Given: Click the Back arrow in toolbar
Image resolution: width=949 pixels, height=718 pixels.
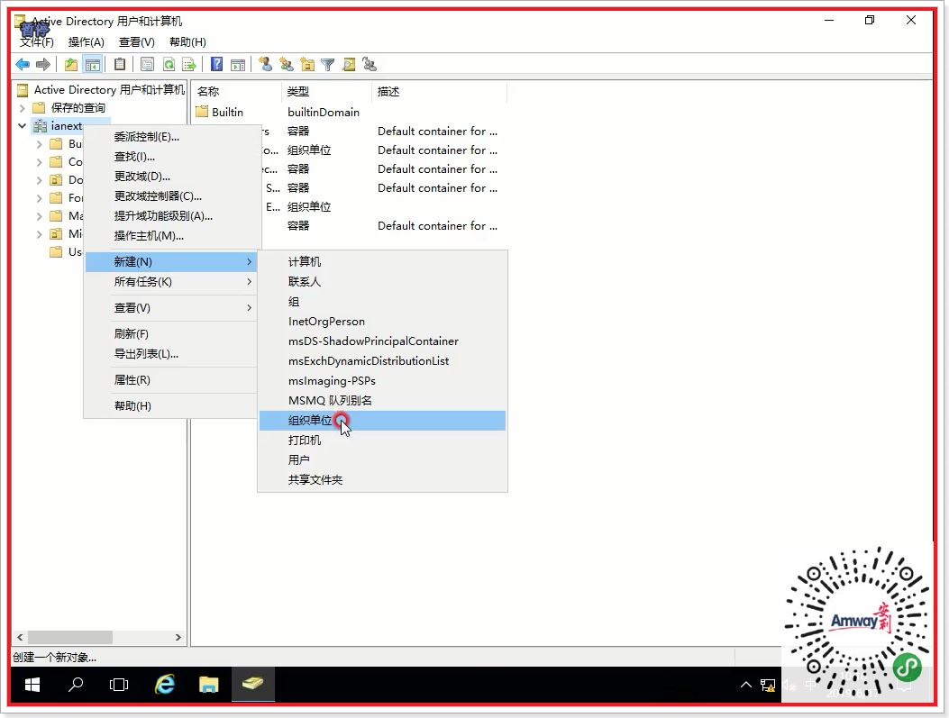Looking at the screenshot, I should coord(23,64).
